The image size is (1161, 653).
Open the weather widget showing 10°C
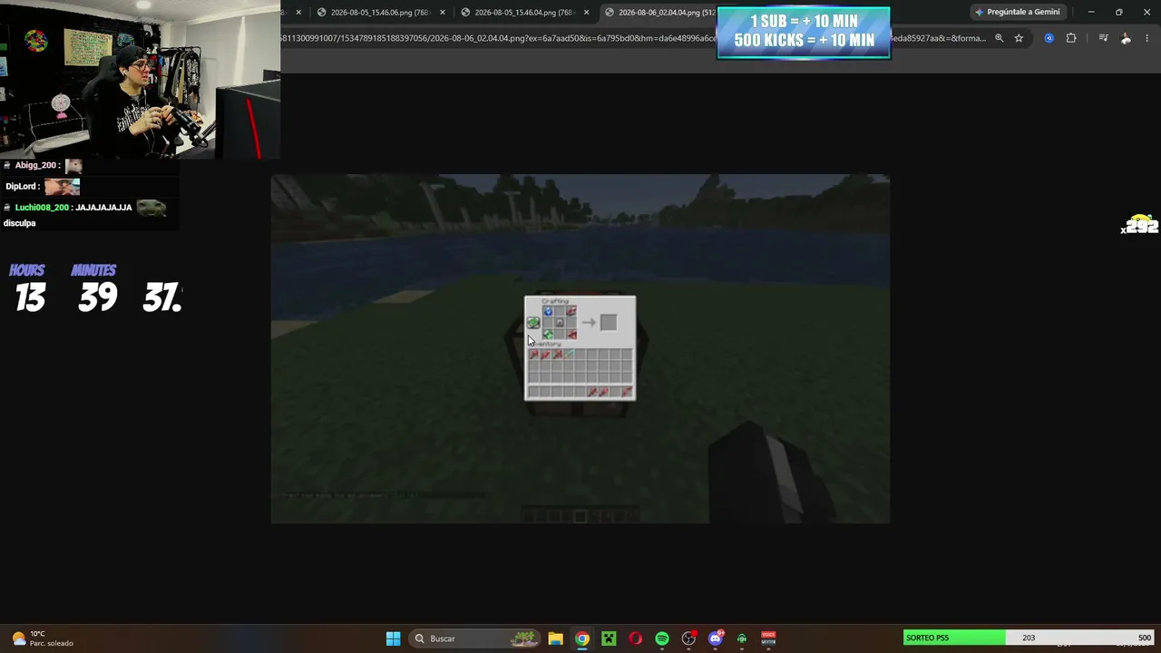point(43,638)
